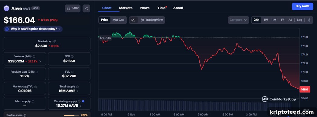
Task: Choose 1Y time range
Action: [x=282, y=20]
